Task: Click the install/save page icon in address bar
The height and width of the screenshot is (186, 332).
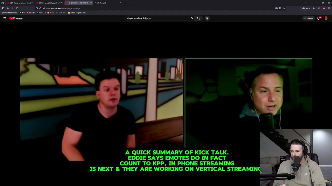Action: tap(280, 8)
